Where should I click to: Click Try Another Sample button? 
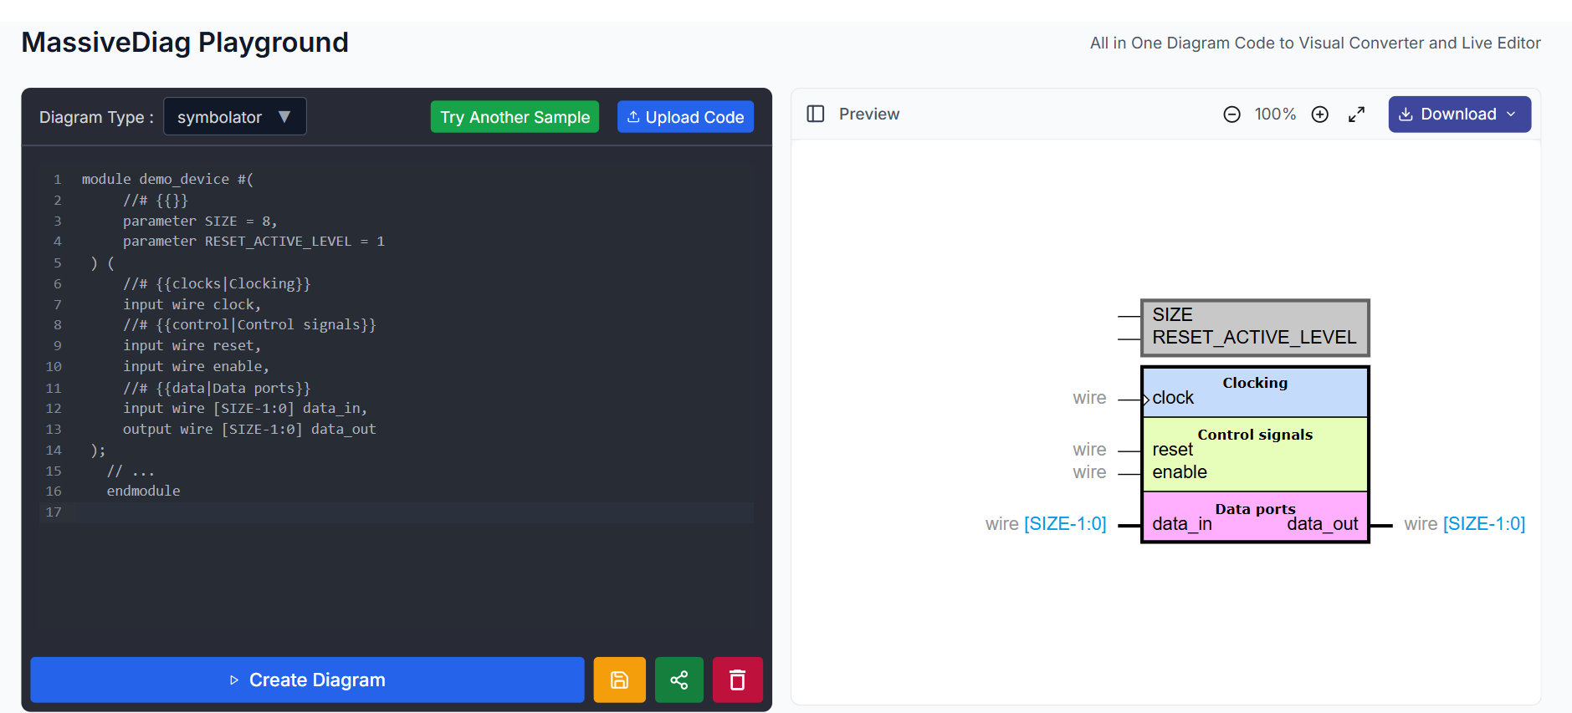515,117
